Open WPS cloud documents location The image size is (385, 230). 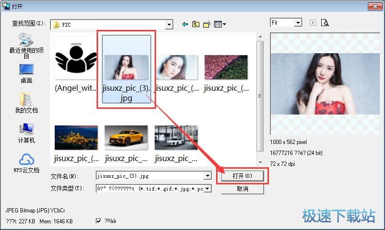coord(26,163)
